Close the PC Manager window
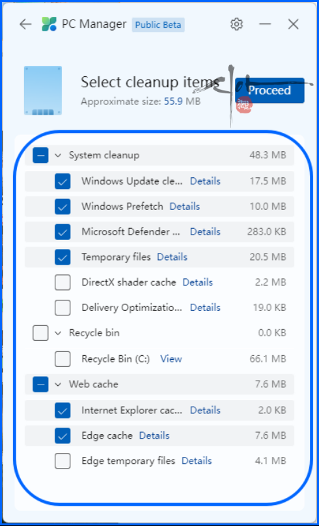 coord(293,25)
